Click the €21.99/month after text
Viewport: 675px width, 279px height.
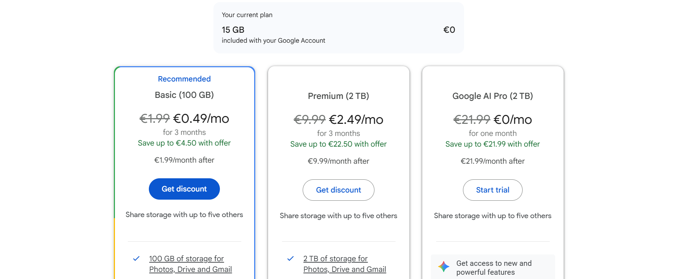tap(492, 161)
